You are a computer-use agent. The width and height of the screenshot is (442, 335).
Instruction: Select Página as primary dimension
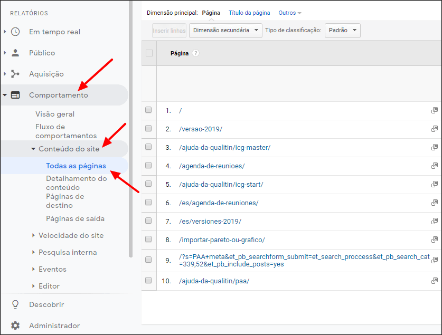point(211,13)
